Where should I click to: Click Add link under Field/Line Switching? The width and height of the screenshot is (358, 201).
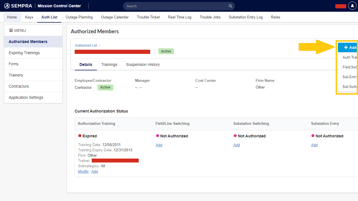(159, 145)
